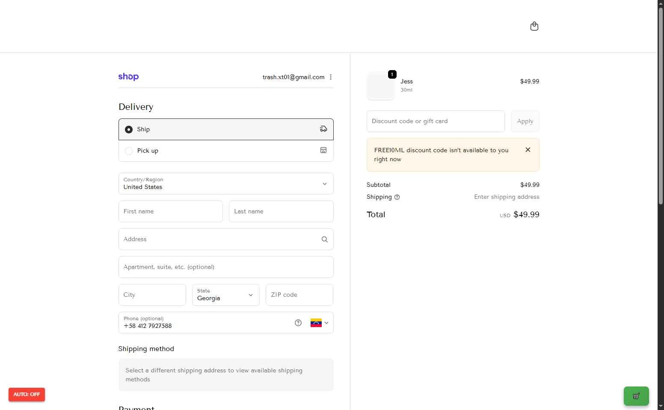Click the Apartment, suite, etc. field
This screenshot has height=410, width=664.
(x=226, y=267)
